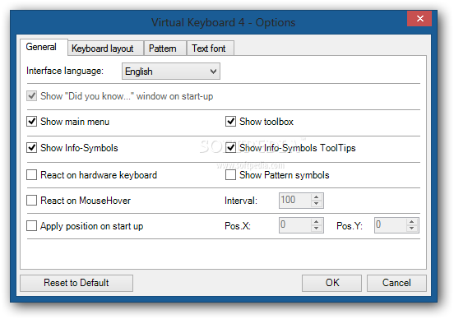Screen dimensions: 454x319
Task: Increase Pos.X with up arrow
Action: coord(317,222)
